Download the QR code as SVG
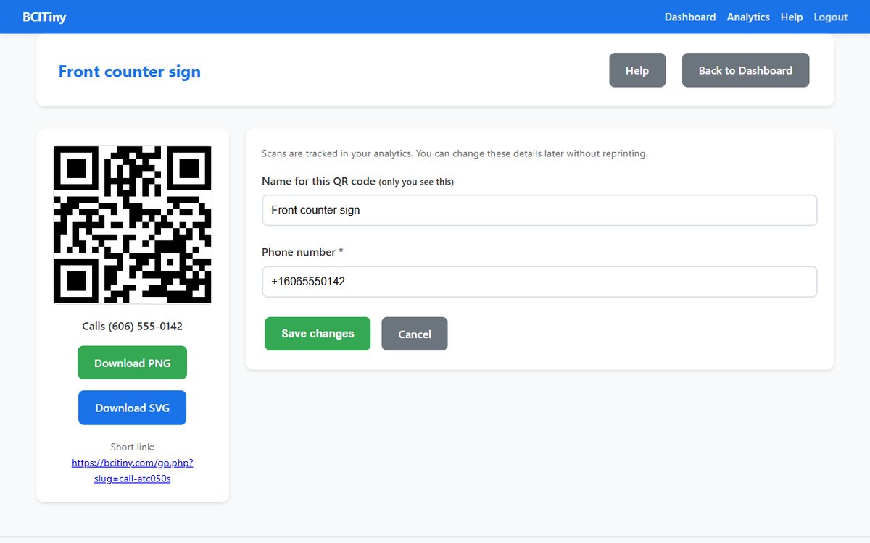Image resolution: width=870 pixels, height=543 pixels. (133, 408)
